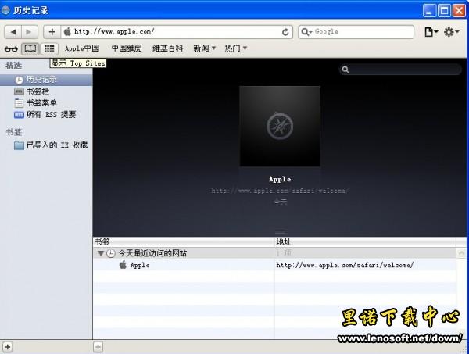
Task: Add a bookmark folder with list bottom plus button
Action: [98, 347]
